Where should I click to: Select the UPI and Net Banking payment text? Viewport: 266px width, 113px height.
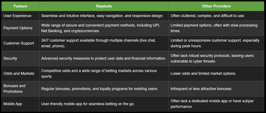coord(101,28)
